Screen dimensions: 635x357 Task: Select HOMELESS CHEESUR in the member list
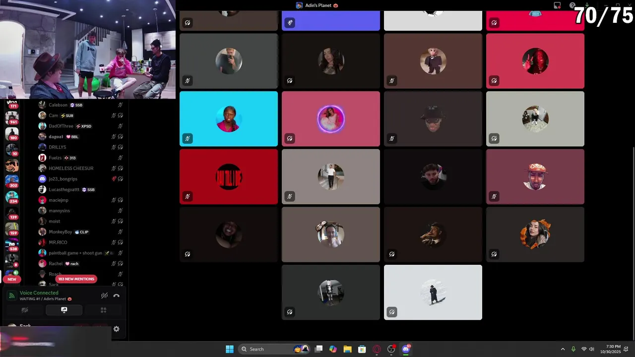pos(81,168)
